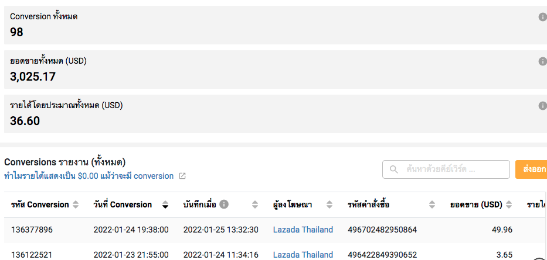Screen dimensions: 547x260
Task: Open Lazada Thailand link for conversion 136122521
Action: coord(303,255)
